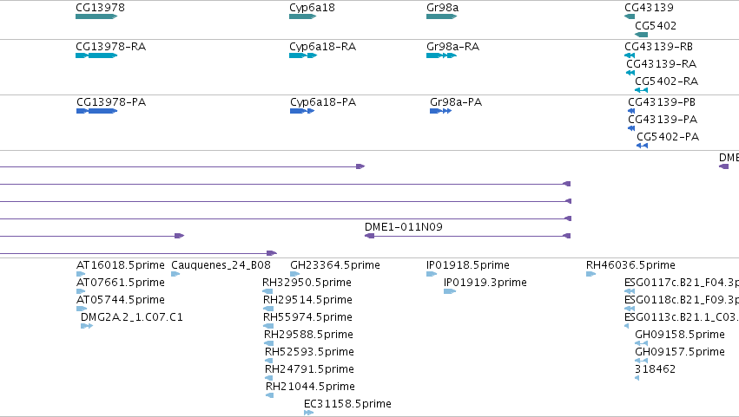739x417 pixels.
Task: Click the DMG2A.2_1.C07.C1 feature arrows
Action: pos(87,326)
